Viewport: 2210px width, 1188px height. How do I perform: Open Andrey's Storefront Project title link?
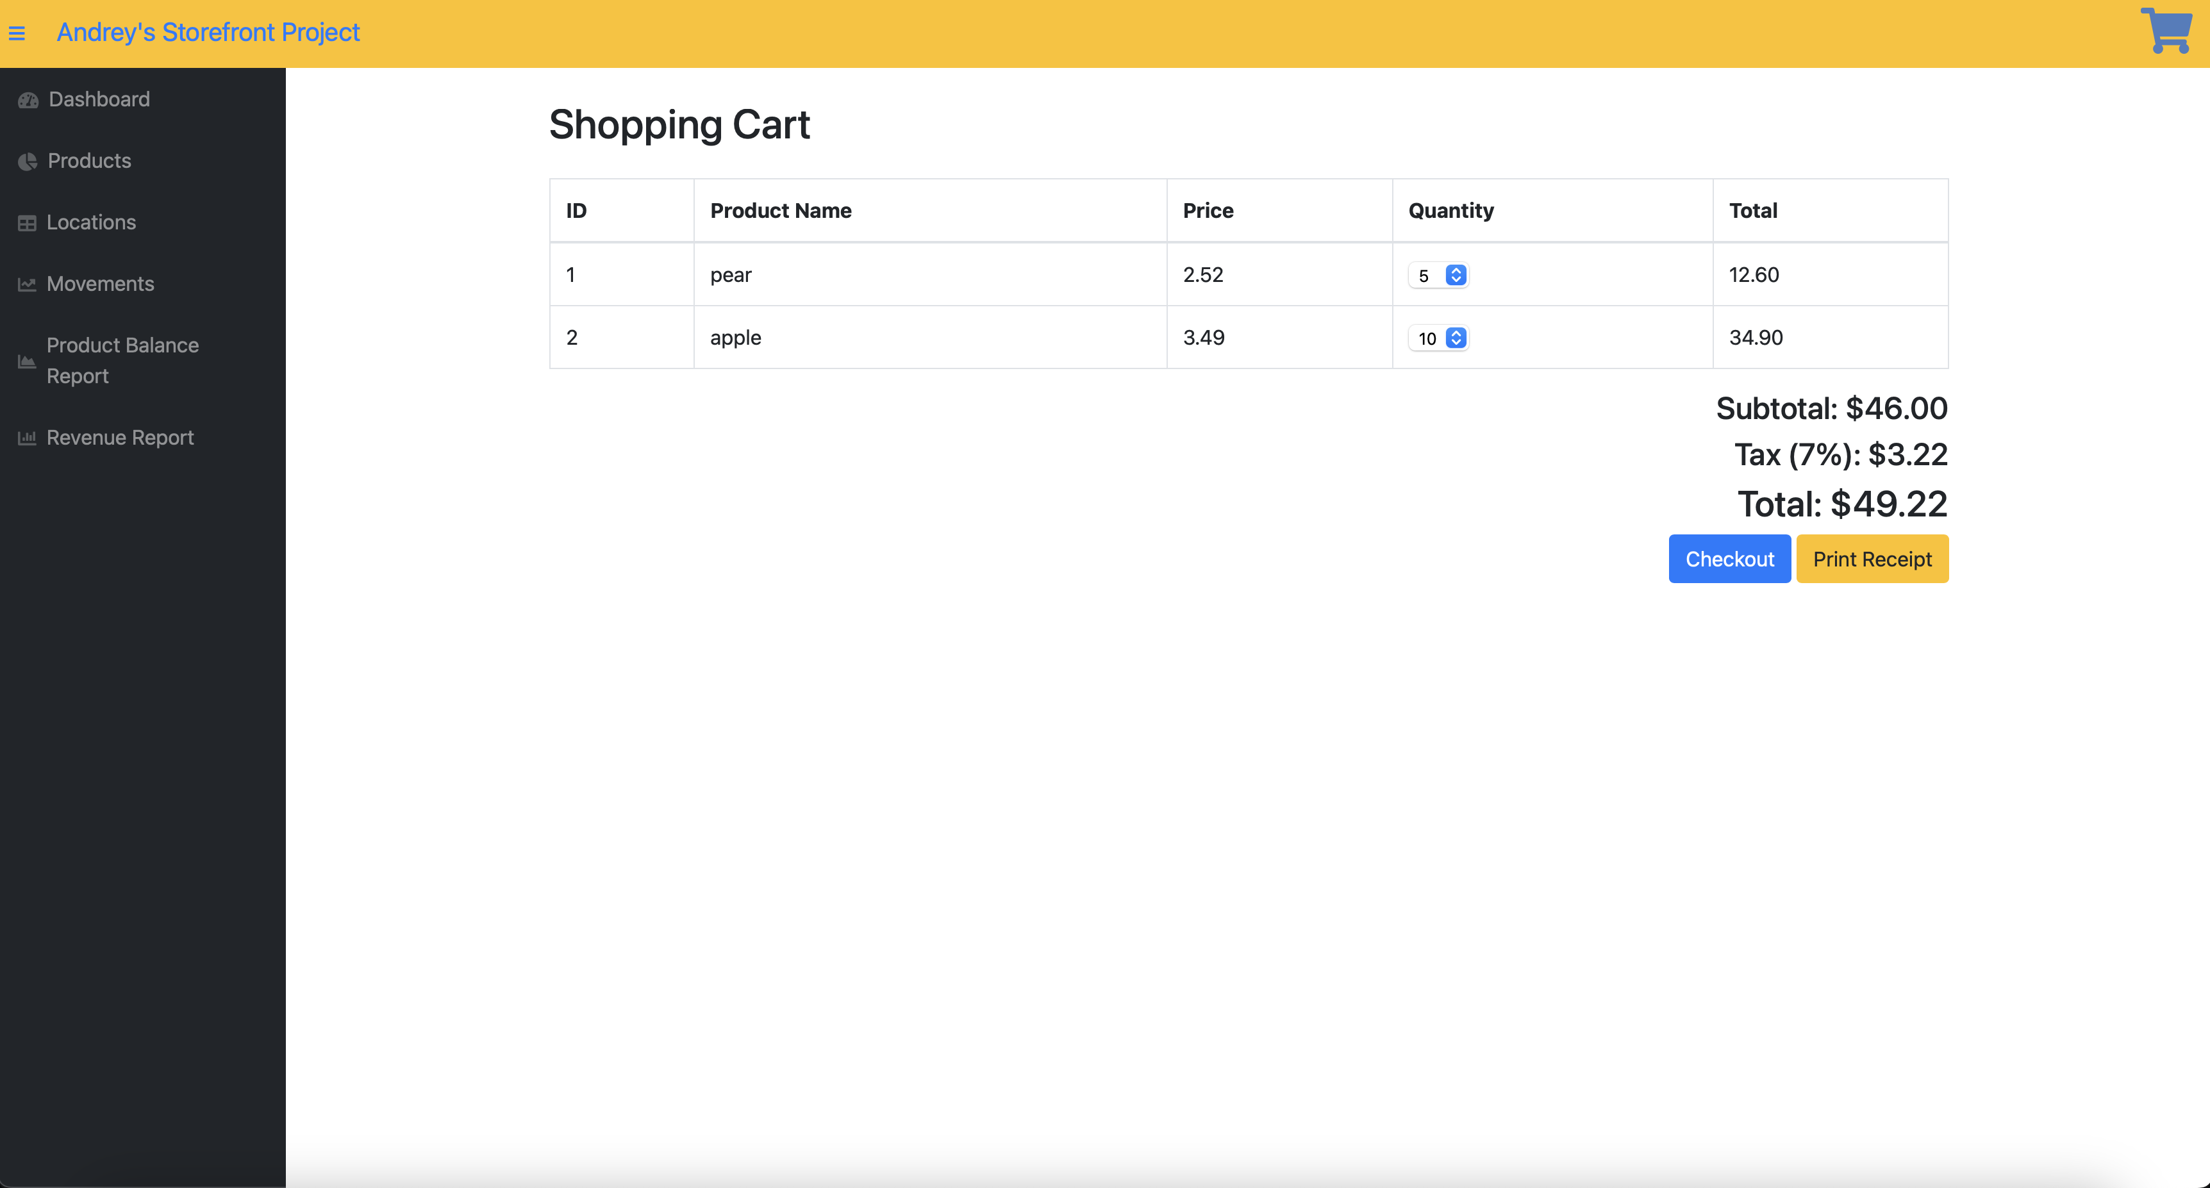pos(208,33)
